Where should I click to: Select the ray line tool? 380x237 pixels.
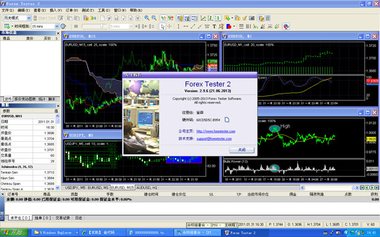point(200,26)
